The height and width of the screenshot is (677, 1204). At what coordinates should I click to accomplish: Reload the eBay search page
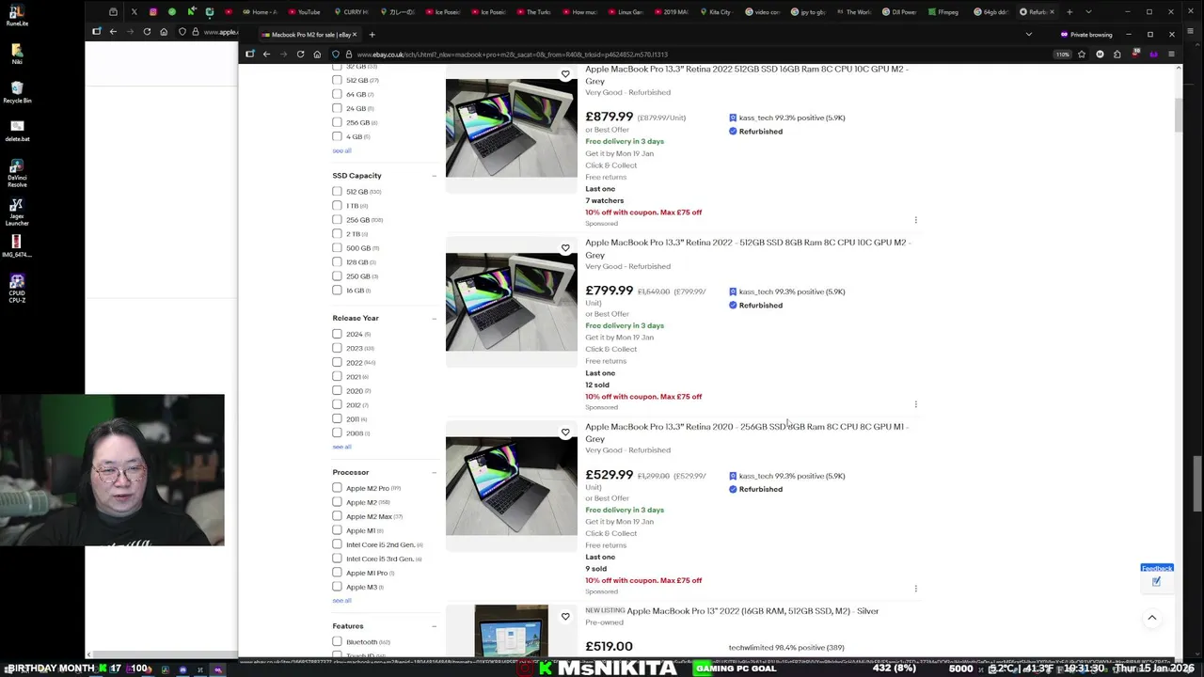pyautogui.click(x=300, y=55)
